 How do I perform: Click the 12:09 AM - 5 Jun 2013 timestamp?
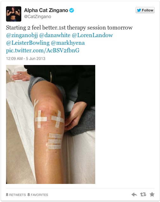[26, 59]
